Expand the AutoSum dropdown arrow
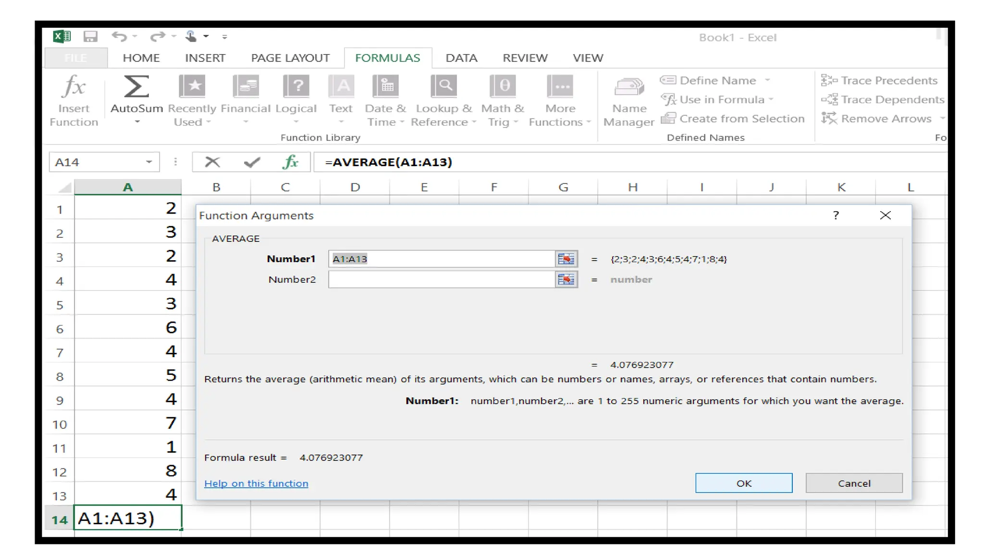This screenshot has height=553, width=984. 137,122
